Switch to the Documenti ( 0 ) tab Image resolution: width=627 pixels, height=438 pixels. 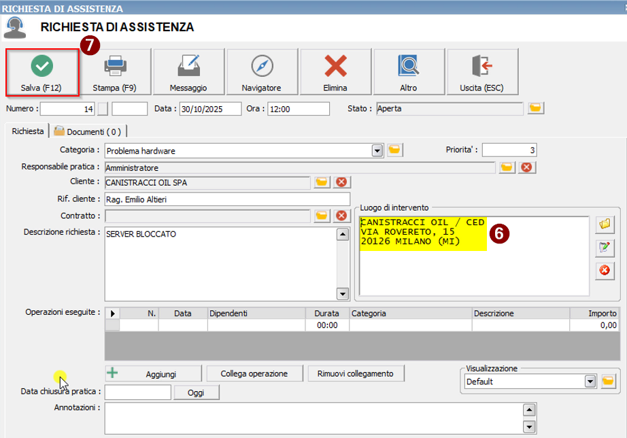coord(87,131)
